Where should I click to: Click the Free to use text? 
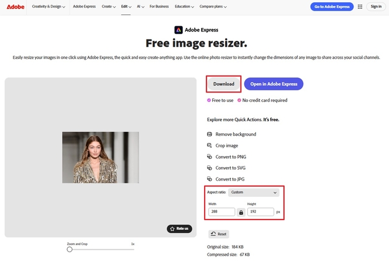point(223,100)
